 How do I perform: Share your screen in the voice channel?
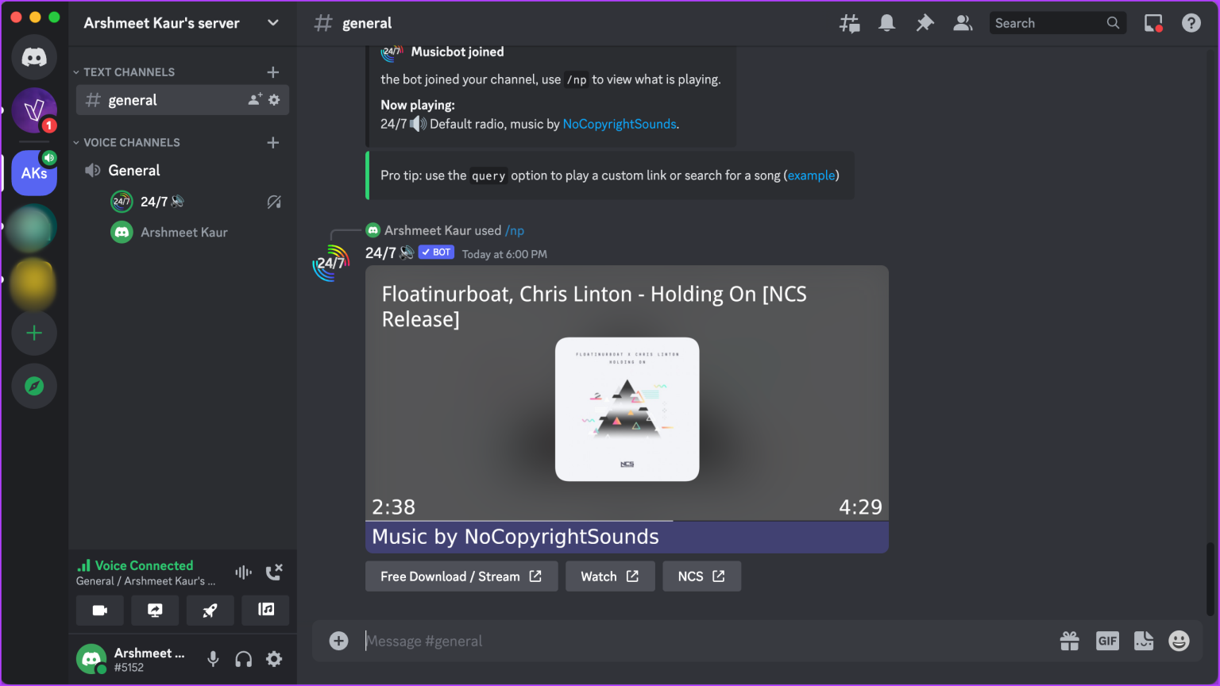tap(155, 611)
